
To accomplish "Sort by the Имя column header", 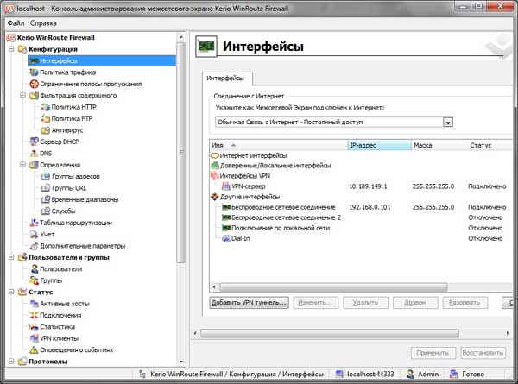I will click(278, 145).
